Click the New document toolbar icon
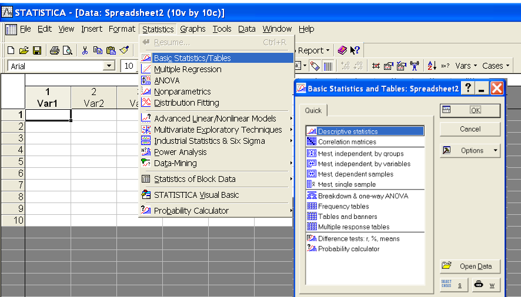Image resolution: width=521 pixels, height=297 pixels. (11, 50)
